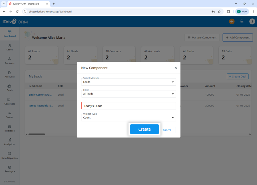The height and width of the screenshot is (185, 257).
Task: Edit the component name field reading Today's Leads
Action: (128, 106)
